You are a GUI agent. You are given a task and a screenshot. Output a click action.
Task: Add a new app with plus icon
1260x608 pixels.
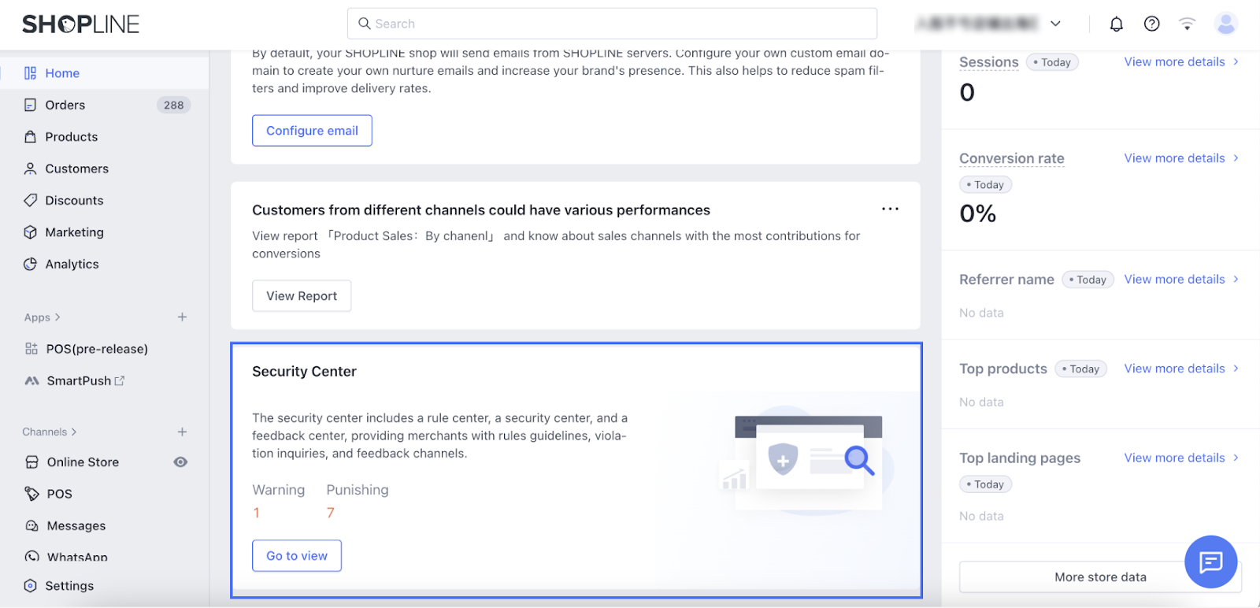[182, 317]
